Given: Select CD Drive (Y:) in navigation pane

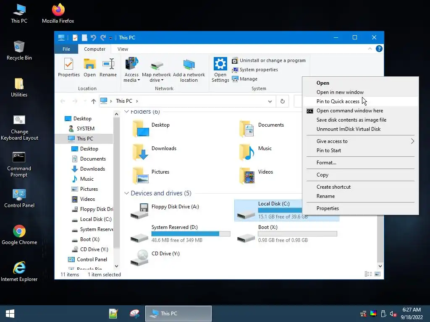Looking at the screenshot, I should point(90,249).
